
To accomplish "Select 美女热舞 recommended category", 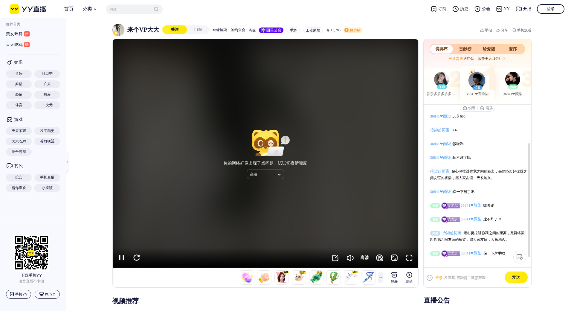I will 18,34.
